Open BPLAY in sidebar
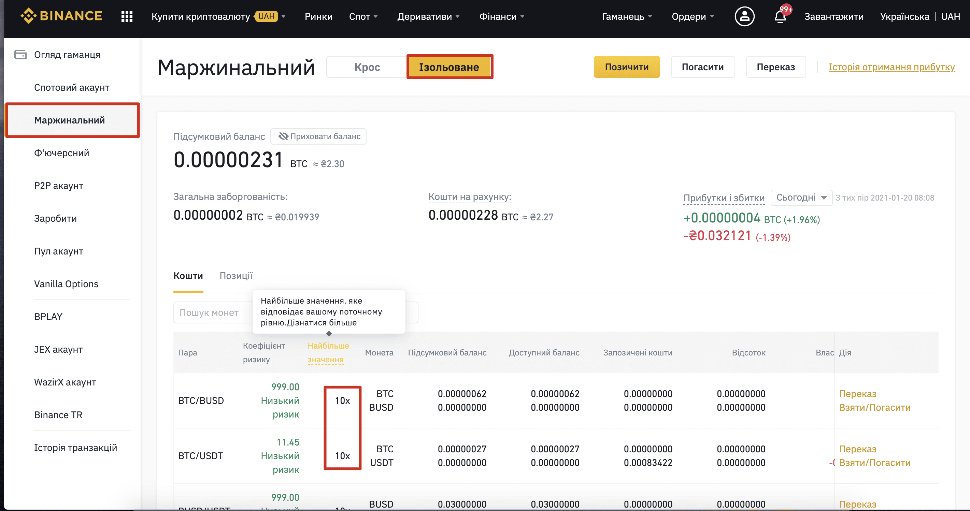 [x=48, y=317]
